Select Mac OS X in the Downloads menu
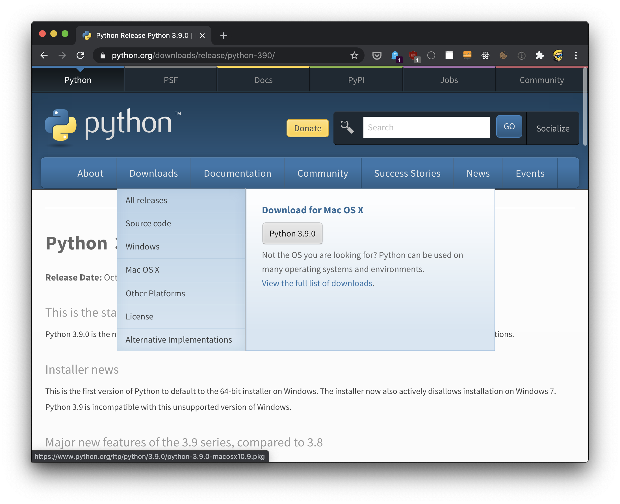620x504 pixels. [142, 269]
